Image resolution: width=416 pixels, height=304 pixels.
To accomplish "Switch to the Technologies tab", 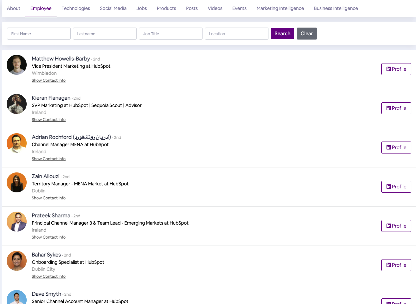I will [76, 8].
